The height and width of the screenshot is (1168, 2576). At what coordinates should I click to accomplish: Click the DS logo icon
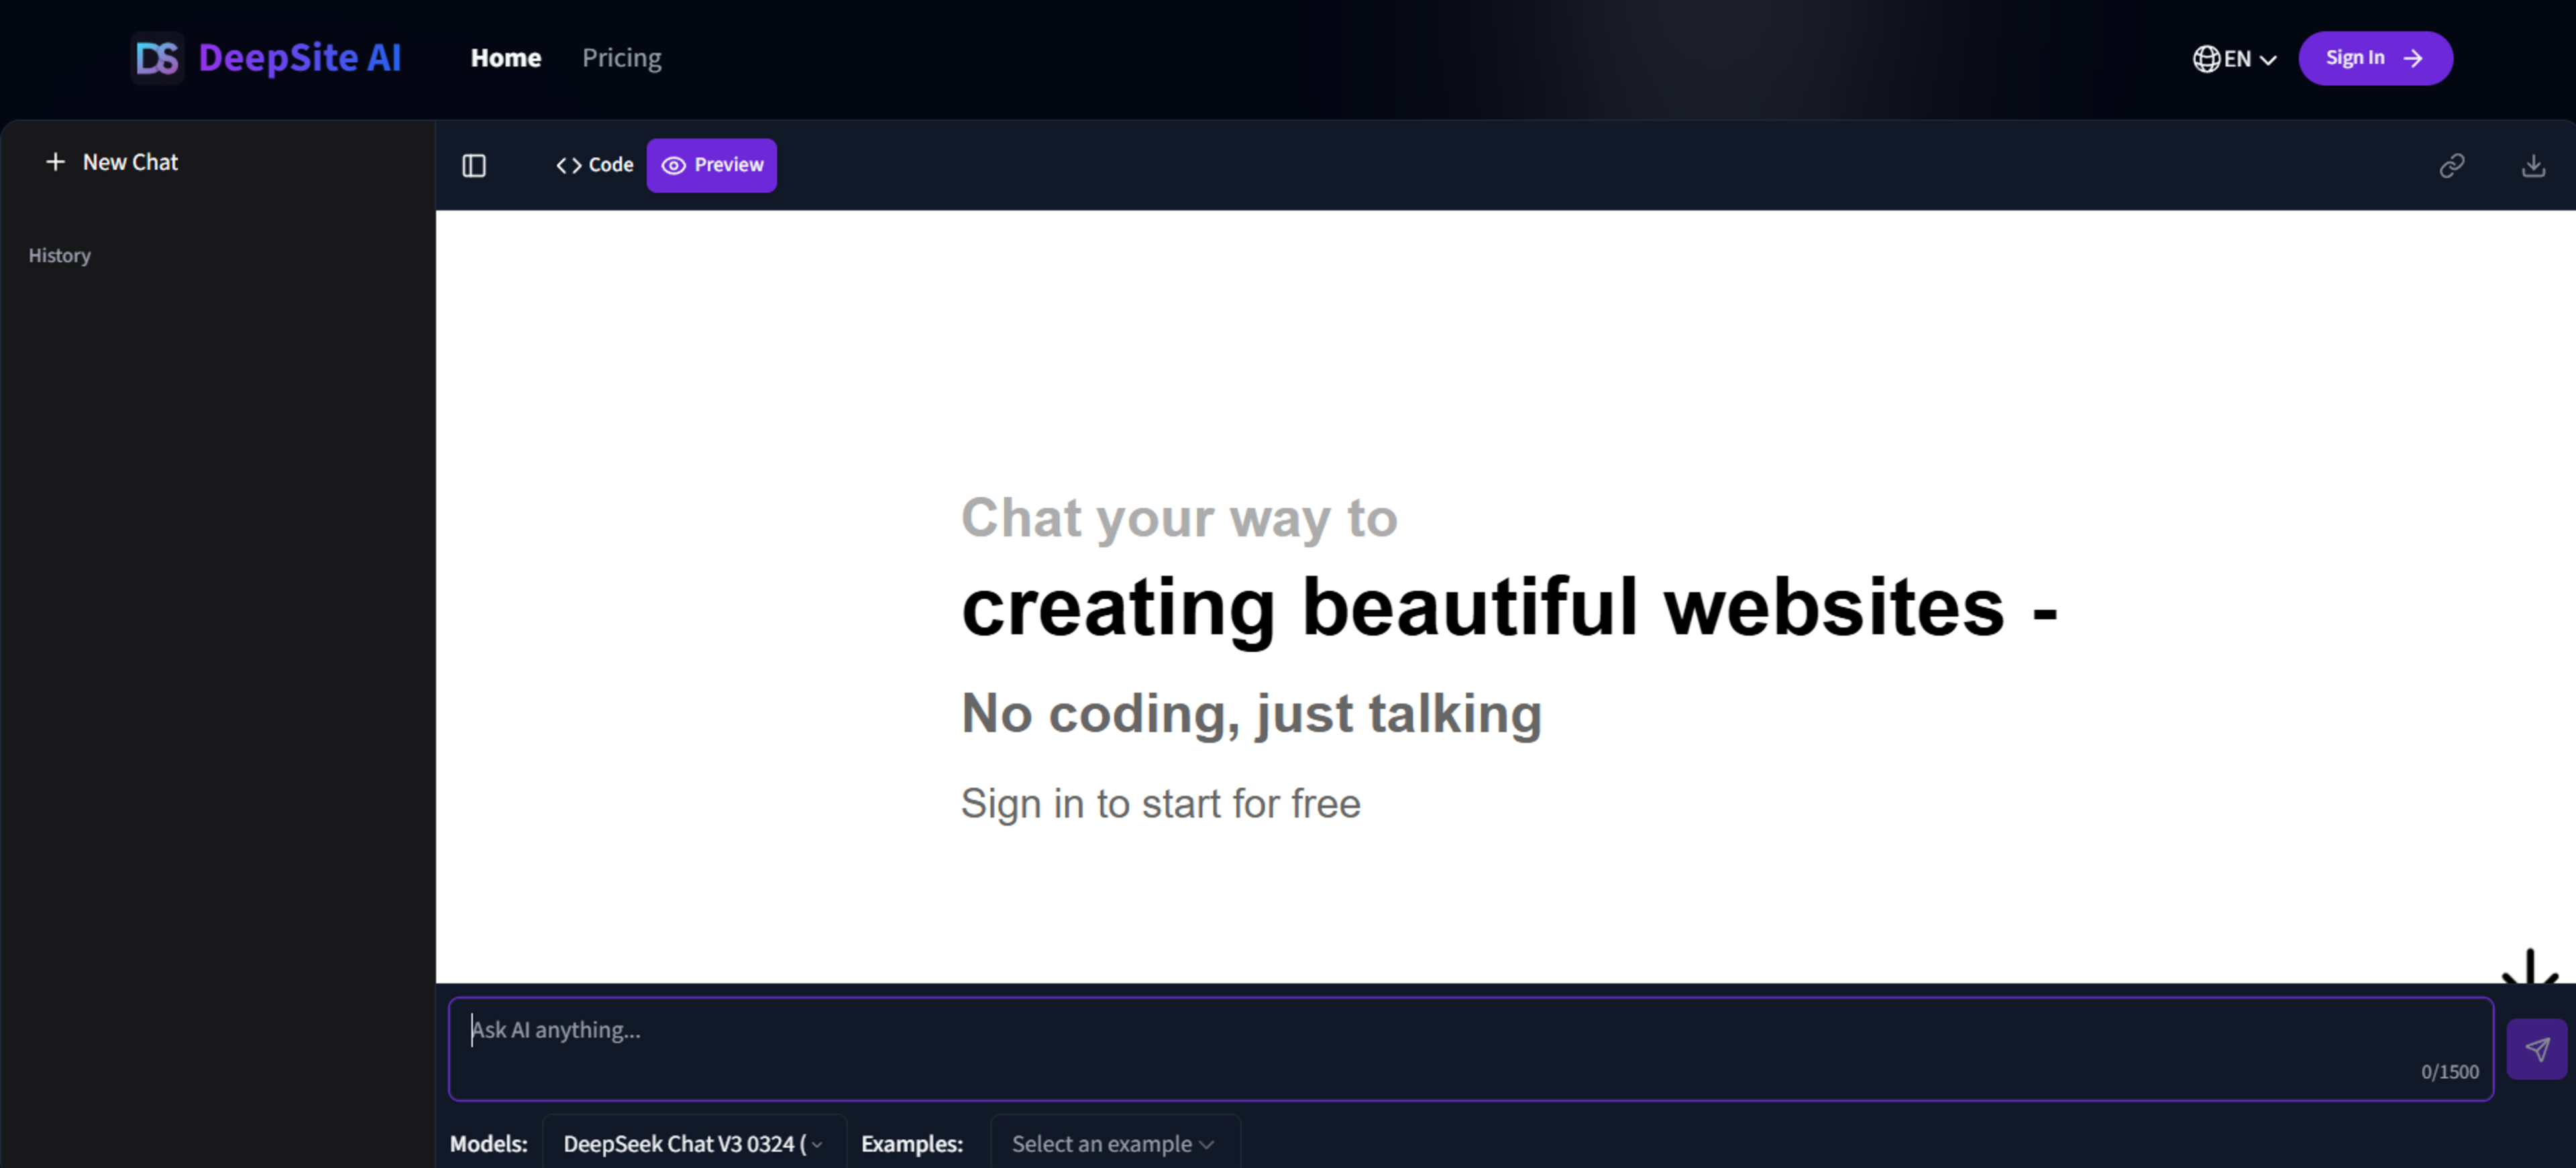point(157,58)
